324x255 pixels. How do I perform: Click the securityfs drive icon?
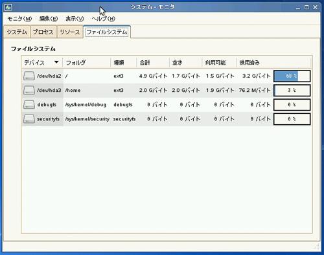(x=29, y=119)
